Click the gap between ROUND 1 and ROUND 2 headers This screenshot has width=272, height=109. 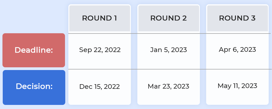[134, 18]
